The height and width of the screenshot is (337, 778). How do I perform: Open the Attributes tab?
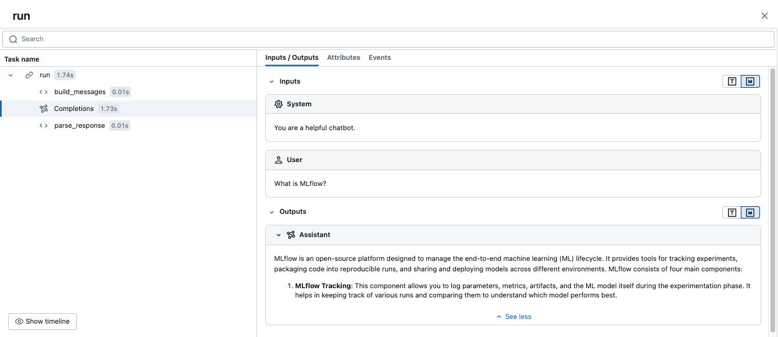tap(344, 58)
